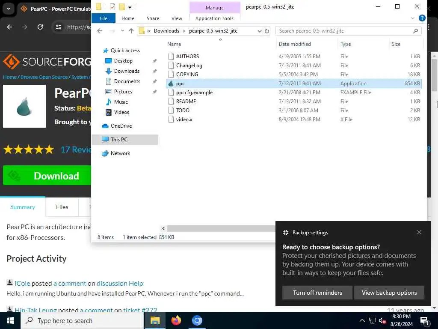
Task: Dismiss the Backup settings notification
Action: pyautogui.click(x=419, y=232)
